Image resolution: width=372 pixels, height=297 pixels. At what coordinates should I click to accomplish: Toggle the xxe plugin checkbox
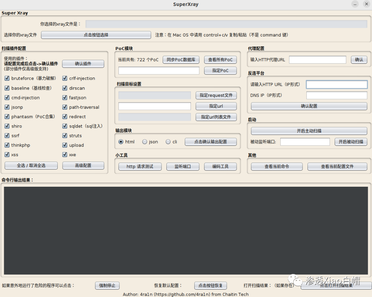point(65,154)
